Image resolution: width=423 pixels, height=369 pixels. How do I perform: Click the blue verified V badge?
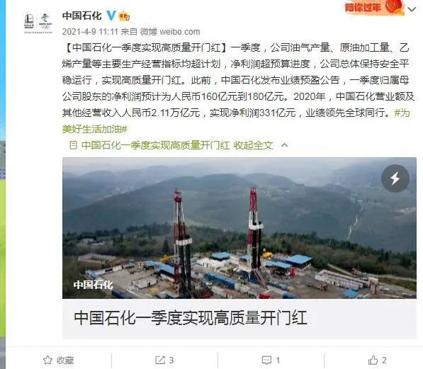pos(111,16)
